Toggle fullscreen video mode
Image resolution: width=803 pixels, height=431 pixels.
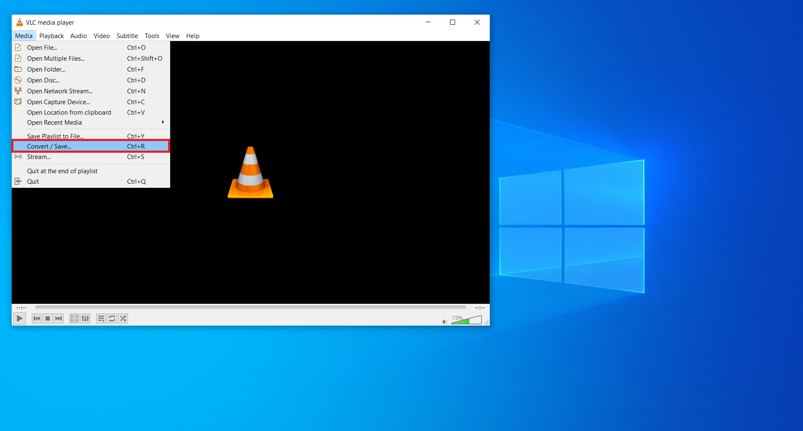[74, 318]
